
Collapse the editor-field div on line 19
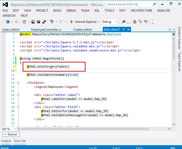18,107
